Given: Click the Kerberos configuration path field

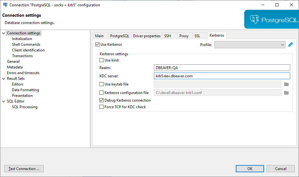Looking at the screenshot, I should pos(217,93).
